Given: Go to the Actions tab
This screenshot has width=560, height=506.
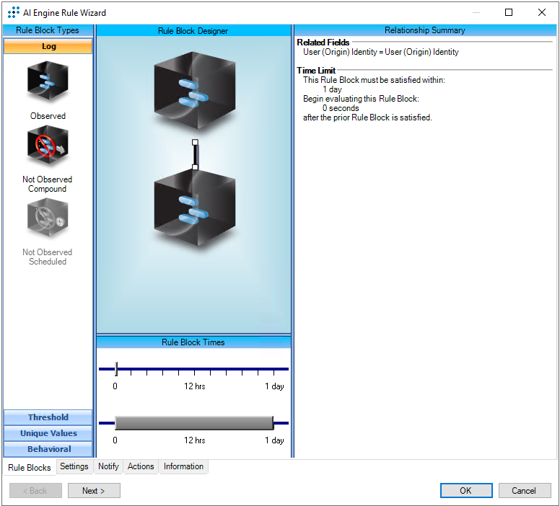Looking at the screenshot, I should point(141,466).
